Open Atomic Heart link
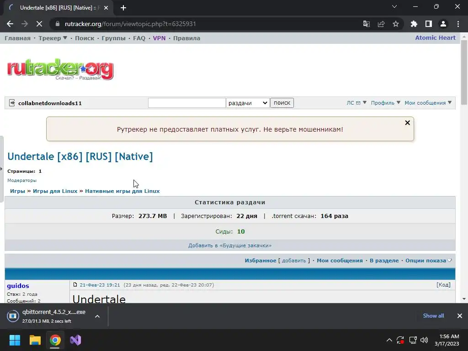The height and width of the screenshot is (351, 468). pos(436,37)
